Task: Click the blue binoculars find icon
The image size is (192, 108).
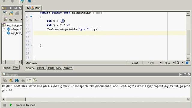Action: tap(17, 80)
